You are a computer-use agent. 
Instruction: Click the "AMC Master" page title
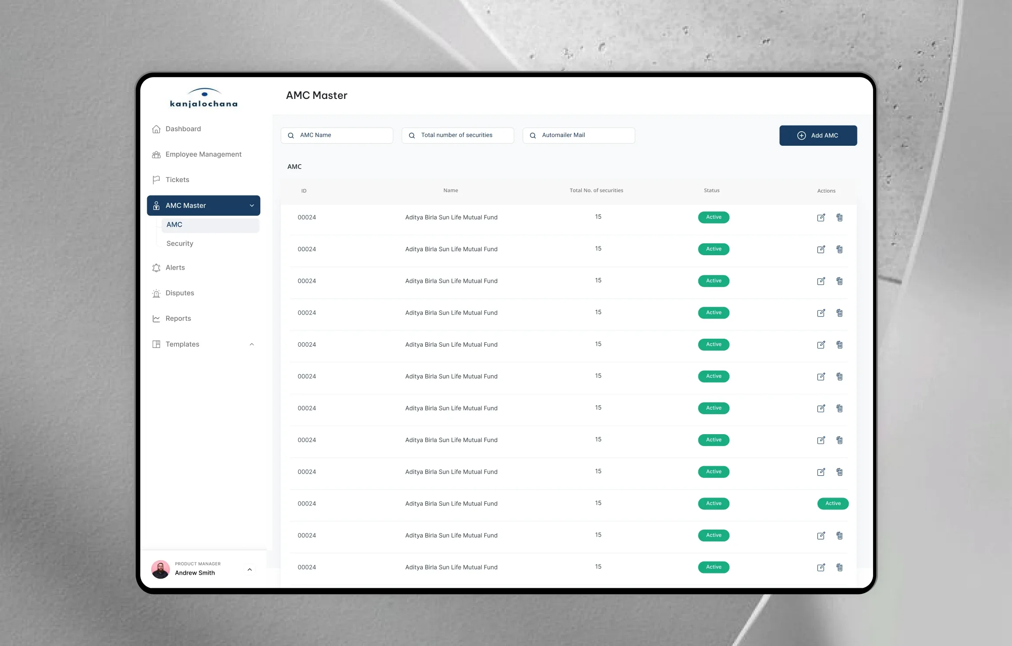click(x=316, y=95)
